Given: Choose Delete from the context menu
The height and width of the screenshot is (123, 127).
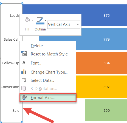Looking at the screenshot, I should 37,46.
